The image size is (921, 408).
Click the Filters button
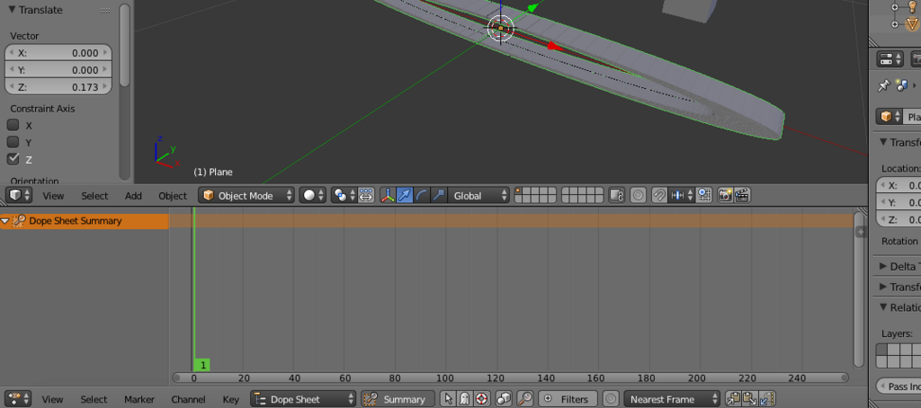click(x=568, y=399)
